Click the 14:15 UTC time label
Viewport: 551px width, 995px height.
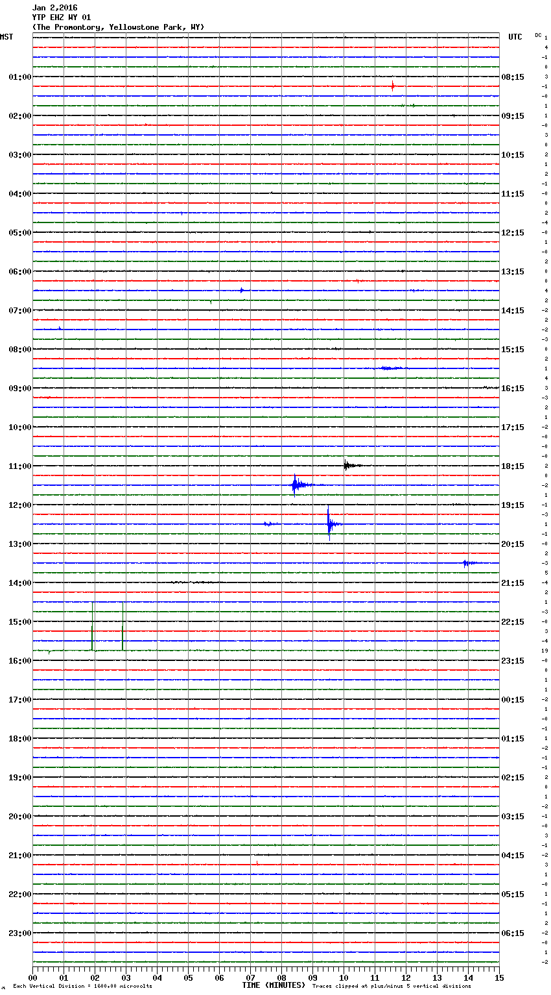pos(513,311)
